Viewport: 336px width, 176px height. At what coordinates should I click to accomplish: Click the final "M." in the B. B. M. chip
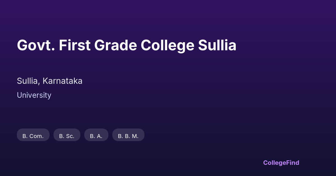pos(135,136)
